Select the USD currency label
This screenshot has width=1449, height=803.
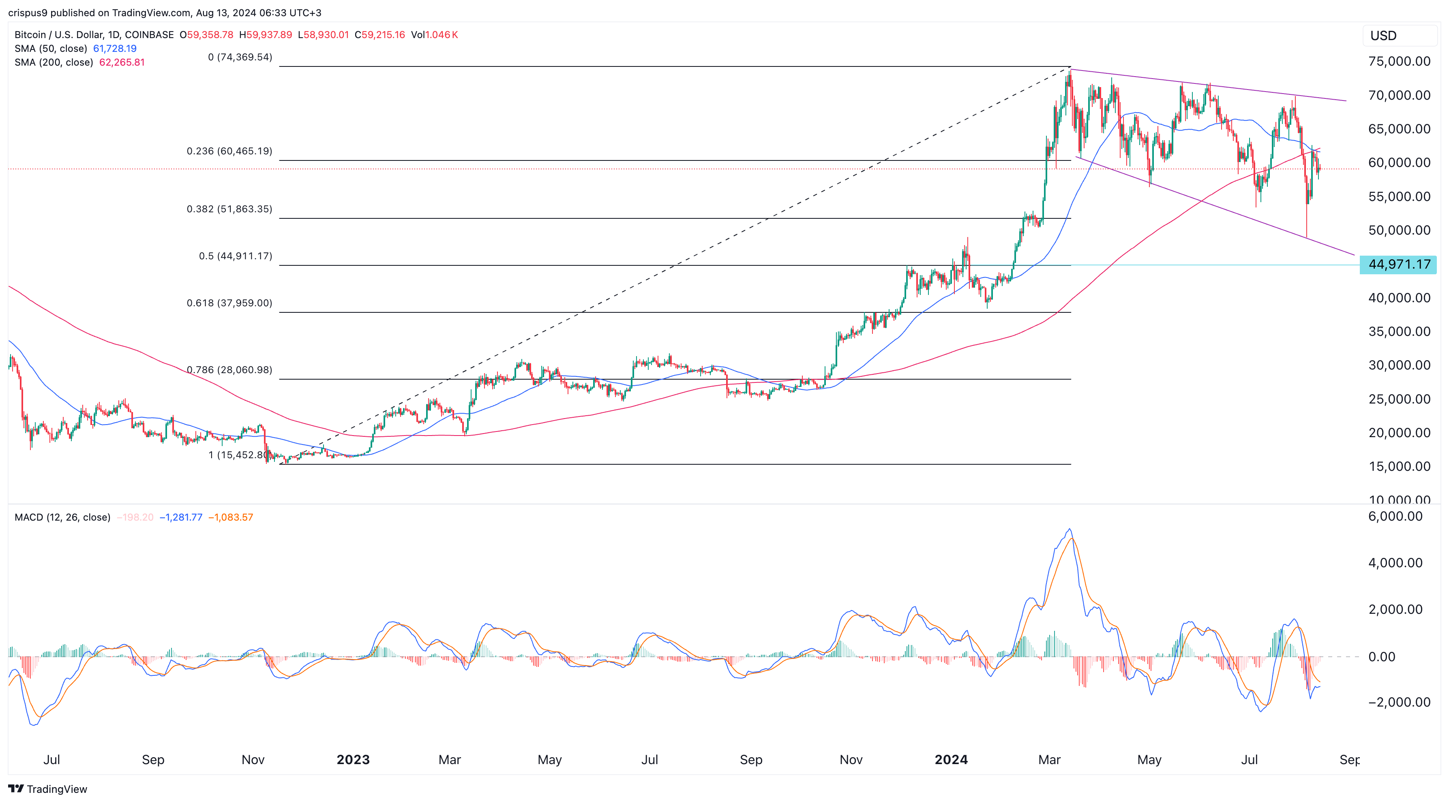[1383, 35]
